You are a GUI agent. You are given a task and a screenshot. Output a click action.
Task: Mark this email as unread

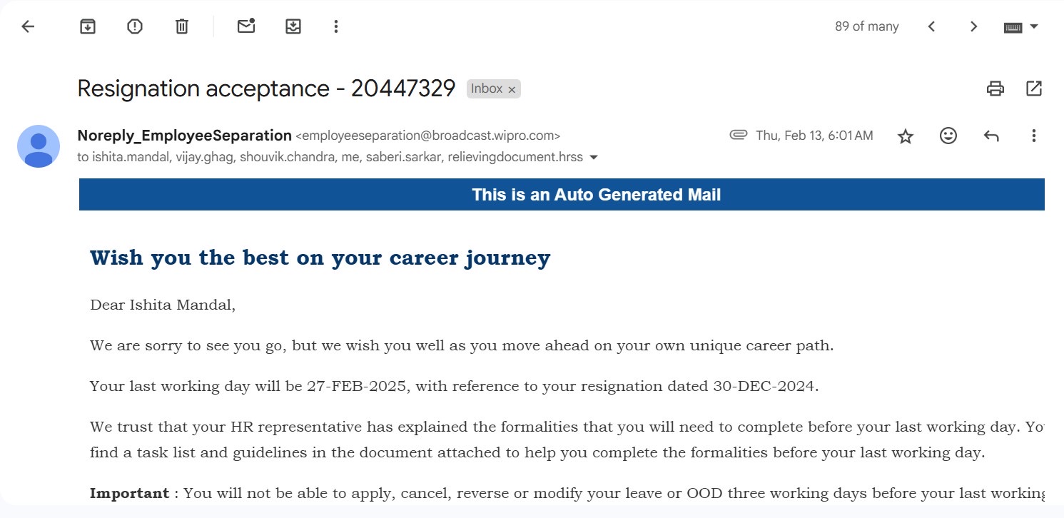click(246, 26)
